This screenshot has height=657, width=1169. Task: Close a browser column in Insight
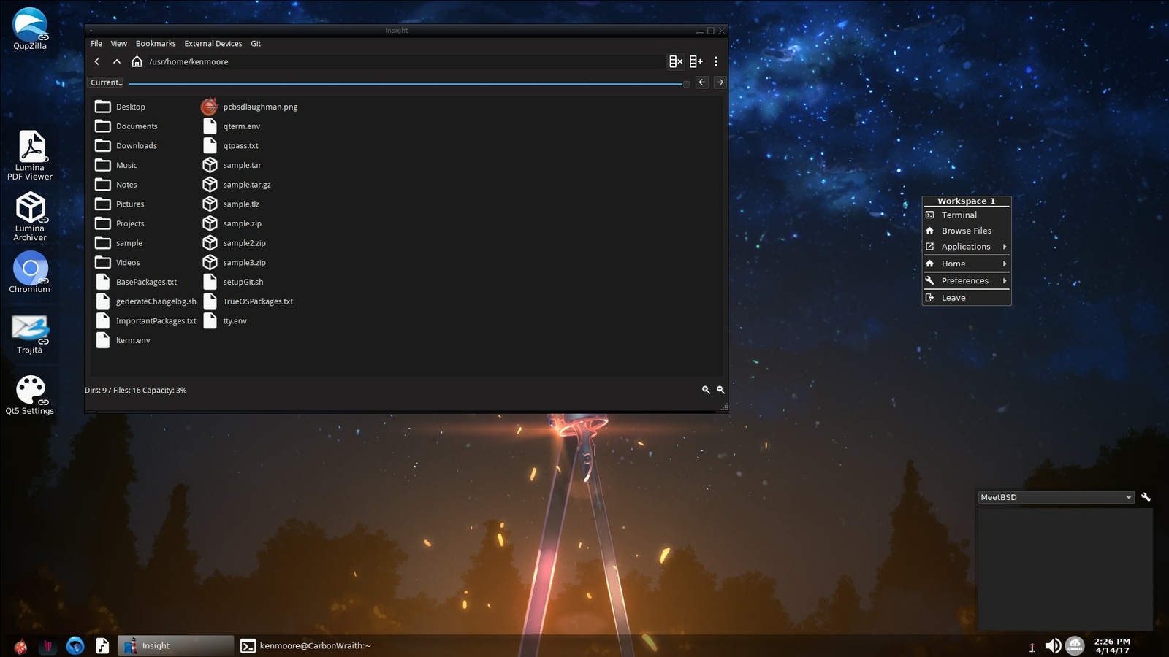click(674, 61)
